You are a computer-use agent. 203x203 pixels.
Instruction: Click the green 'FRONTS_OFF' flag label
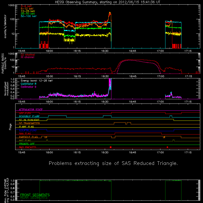[x=27, y=144]
